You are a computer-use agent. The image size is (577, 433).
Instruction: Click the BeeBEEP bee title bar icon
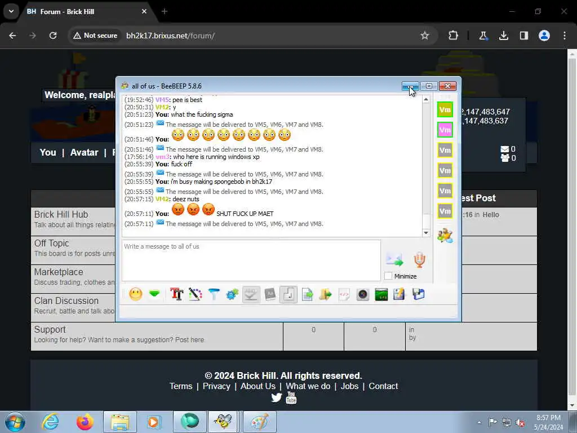tap(125, 86)
